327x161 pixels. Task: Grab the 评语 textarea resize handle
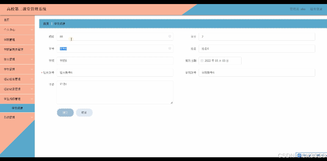coord(172,103)
